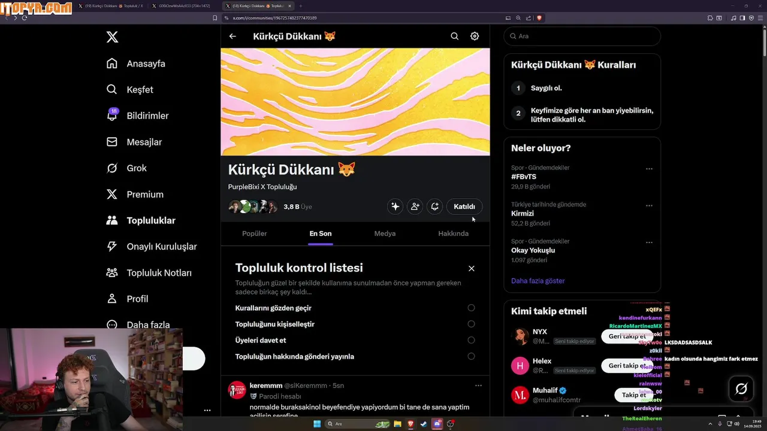Click the back arrow beside Kürkçü Dükkanı

[x=232, y=36]
